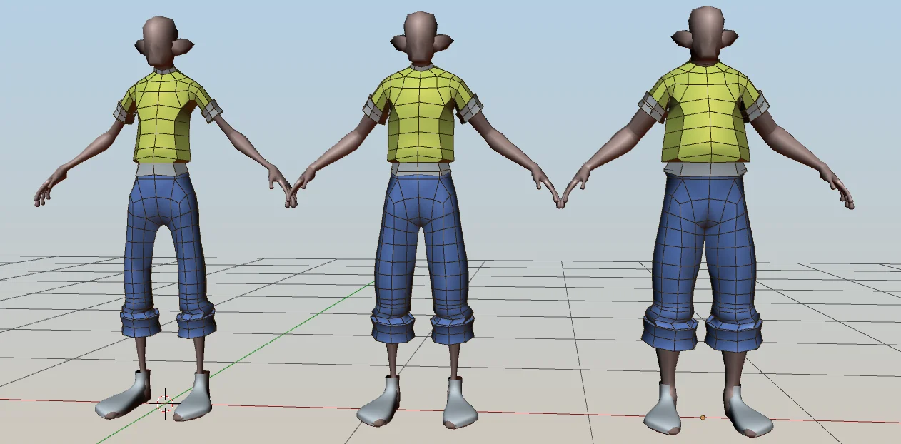Image resolution: width=901 pixels, height=444 pixels.
Task: Select the right character's gray waistband
Action: [705, 169]
